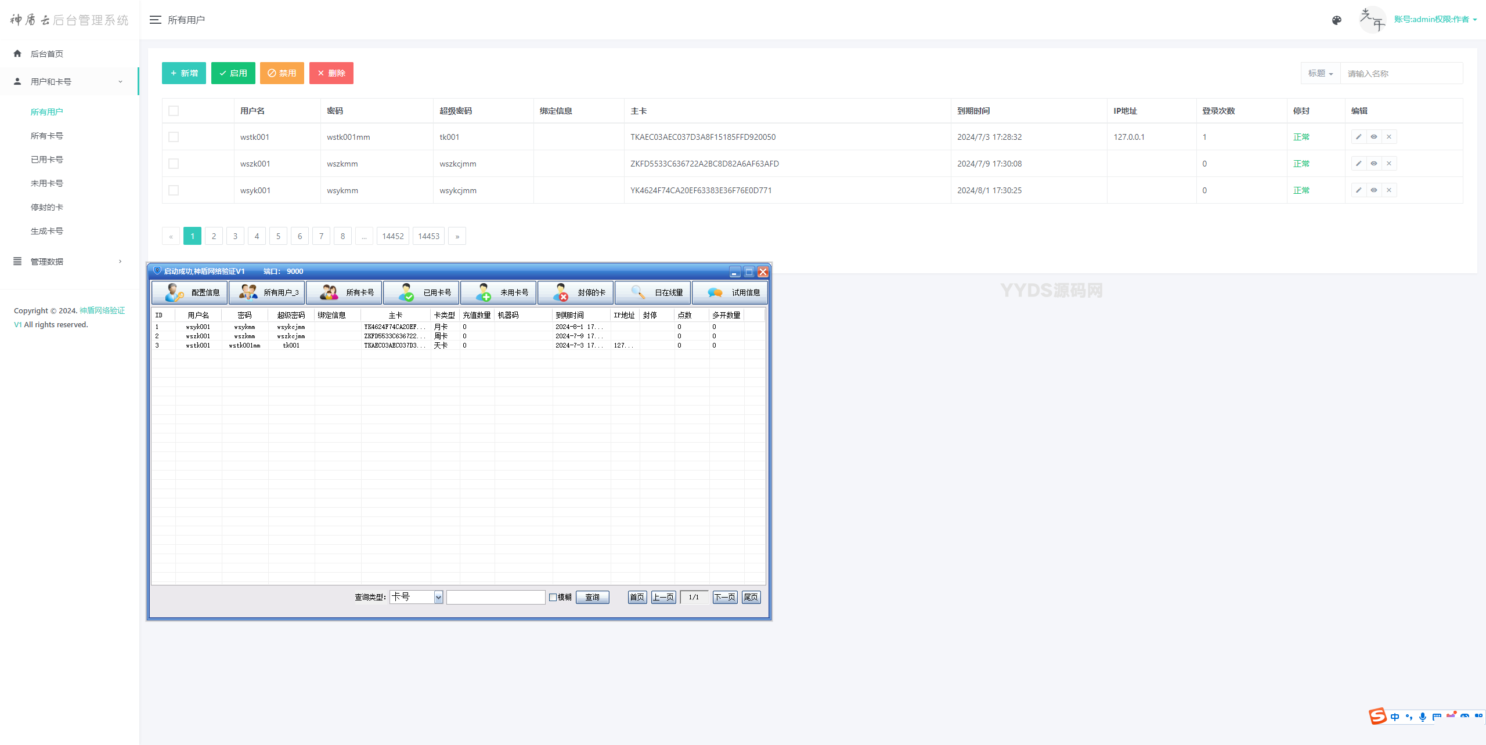Open 所有卡号 in the sidebar
Image resolution: width=1486 pixels, height=745 pixels.
[x=46, y=136]
